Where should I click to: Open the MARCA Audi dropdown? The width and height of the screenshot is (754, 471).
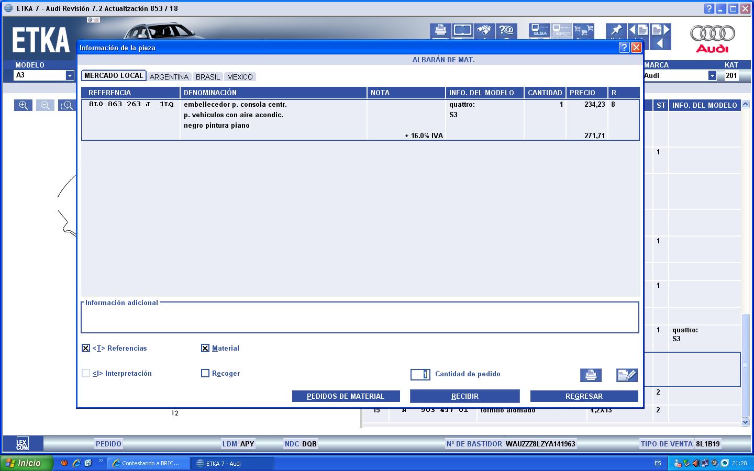(x=712, y=75)
